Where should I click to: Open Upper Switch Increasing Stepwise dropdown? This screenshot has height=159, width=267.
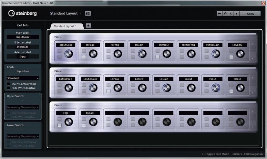(x=23, y=107)
